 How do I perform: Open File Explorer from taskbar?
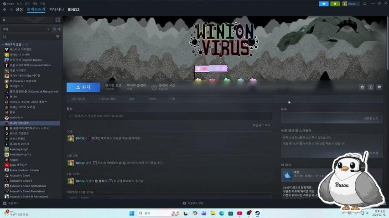213,213
